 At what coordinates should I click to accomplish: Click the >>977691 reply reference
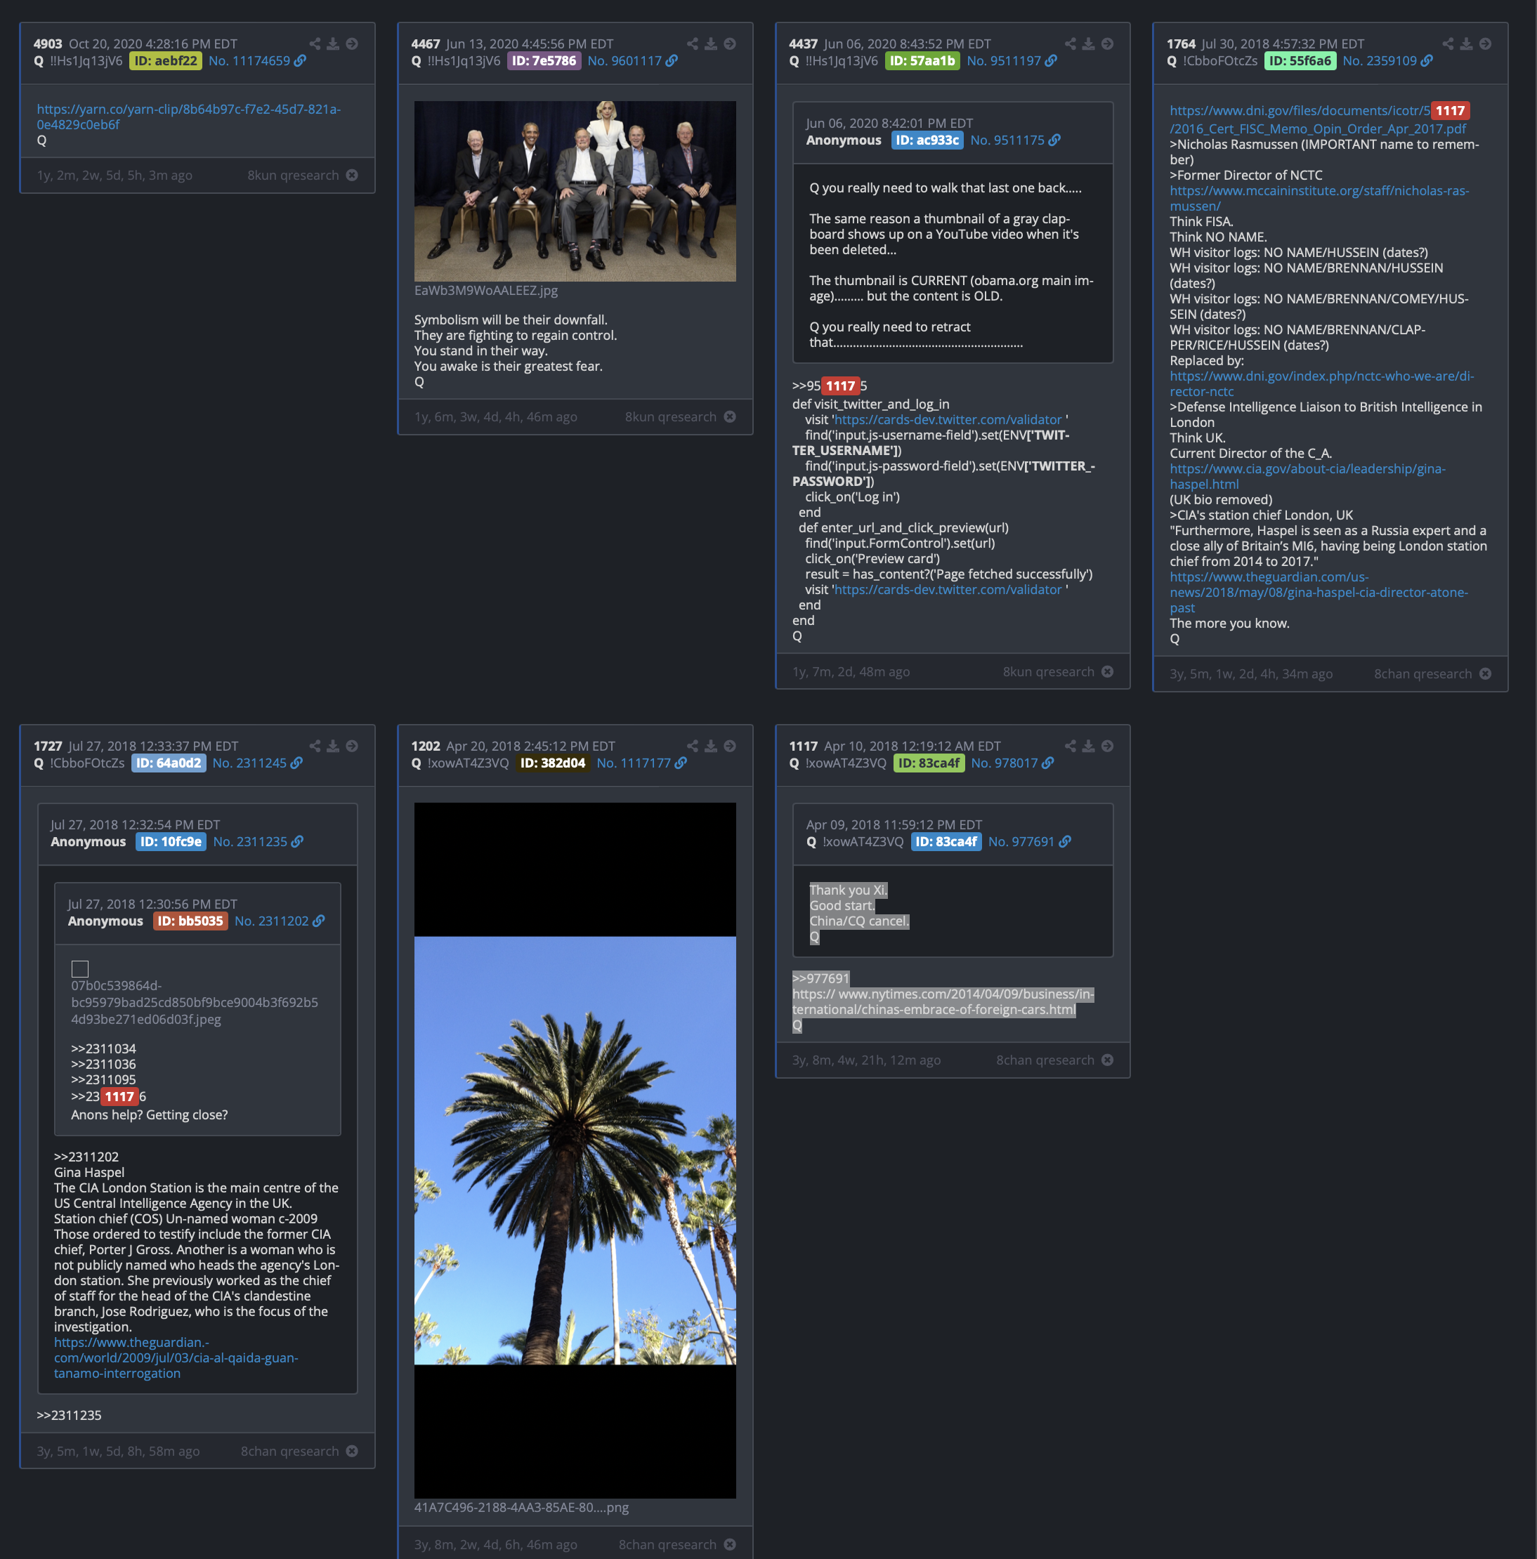(x=821, y=978)
